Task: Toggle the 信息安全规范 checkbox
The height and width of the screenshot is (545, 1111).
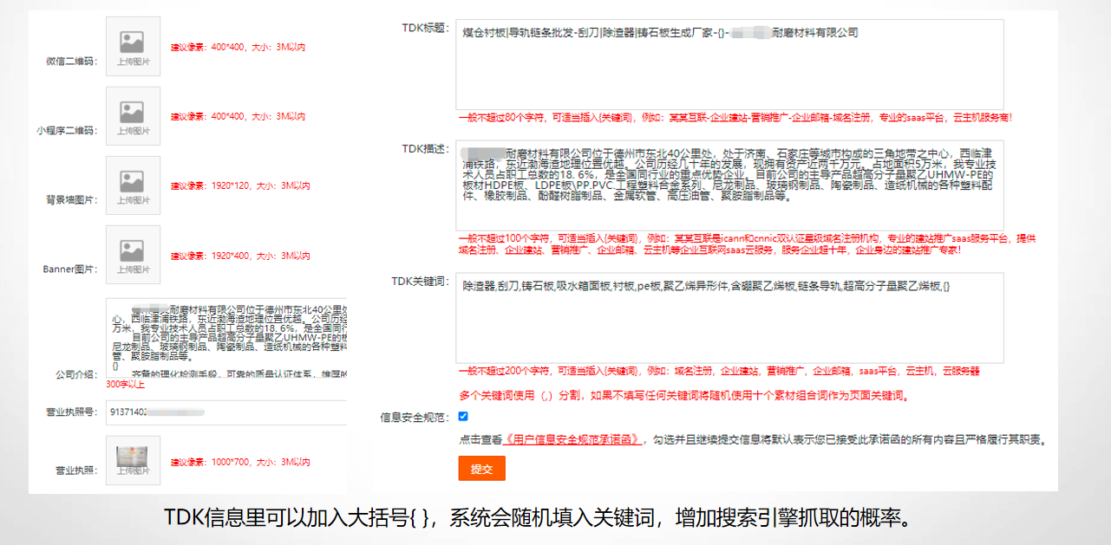Action: coord(463,417)
